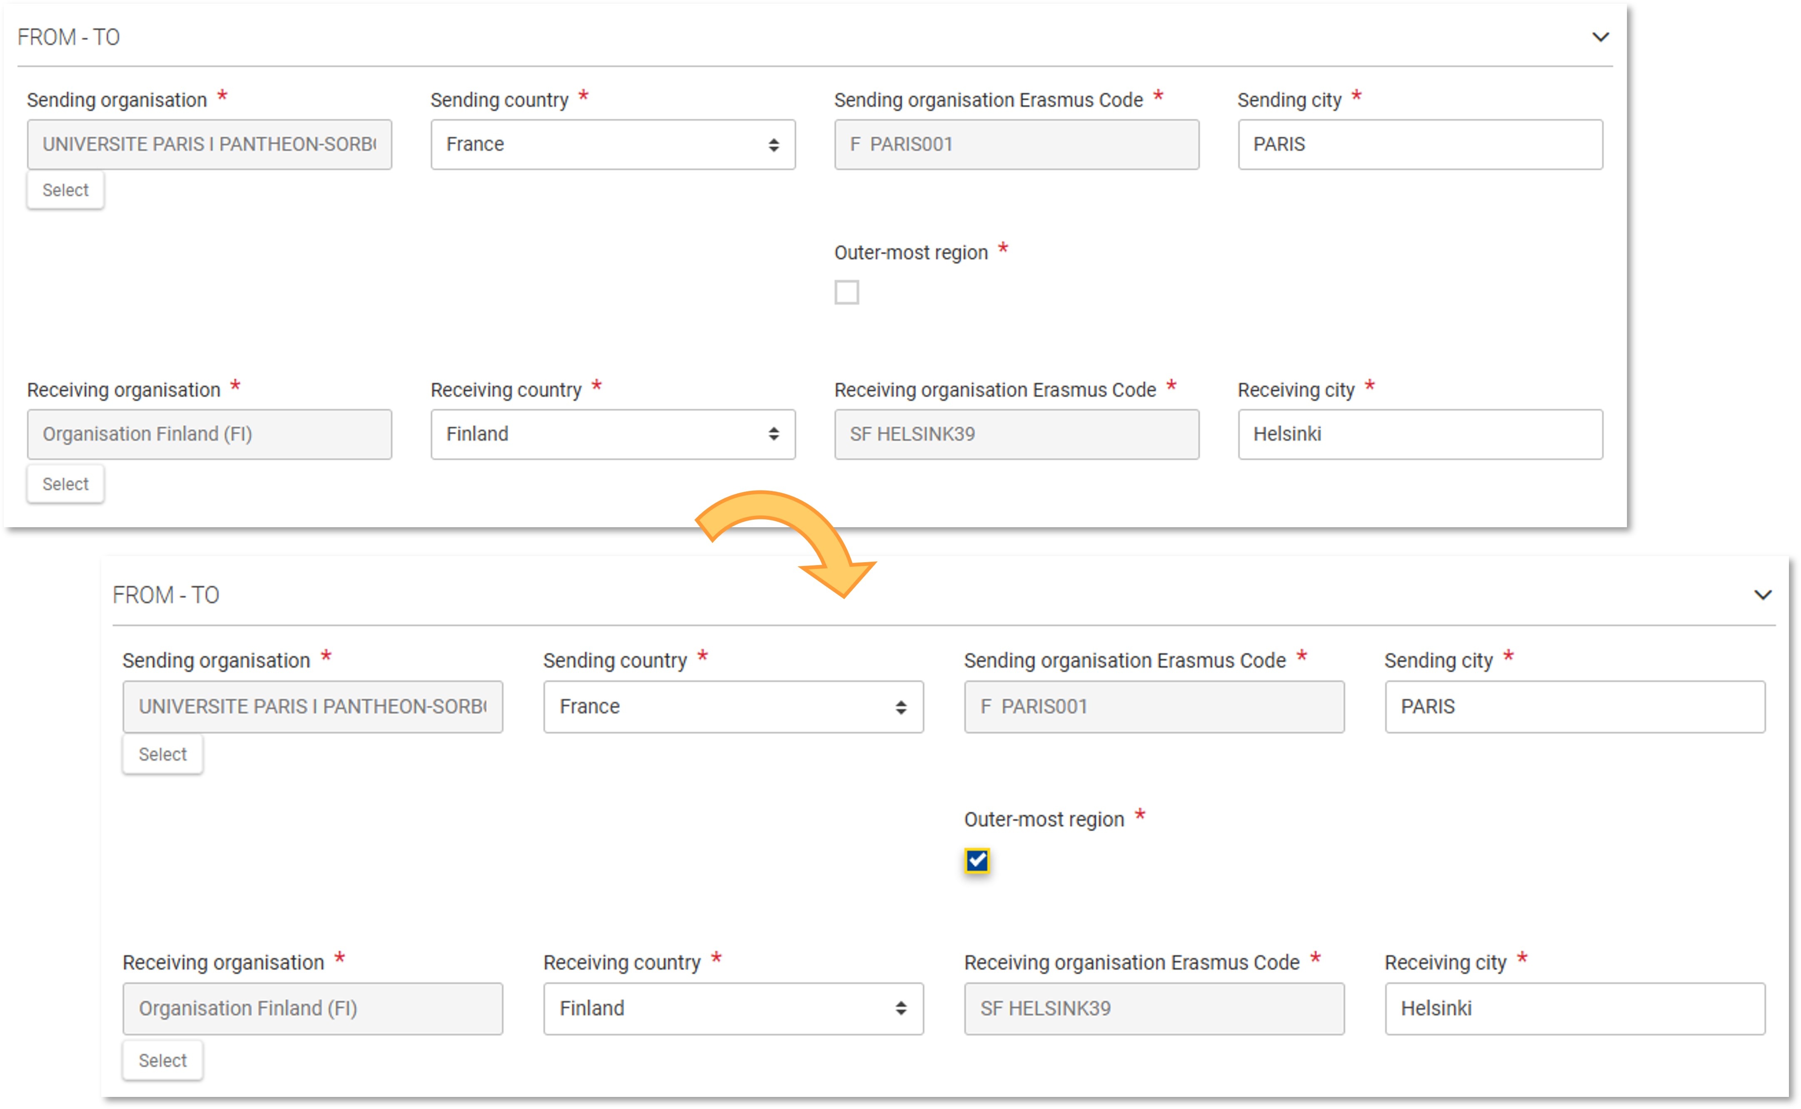
Task: Click F PARIS001 Erasmus Code field, lower panel
Action: (x=1154, y=707)
